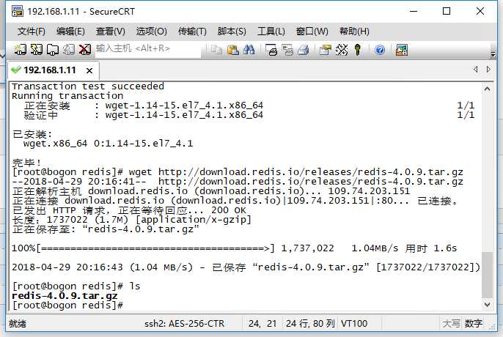503x337 pixels.
Task: Click the '24, 21' cursor position status
Action: tap(262, 324)
